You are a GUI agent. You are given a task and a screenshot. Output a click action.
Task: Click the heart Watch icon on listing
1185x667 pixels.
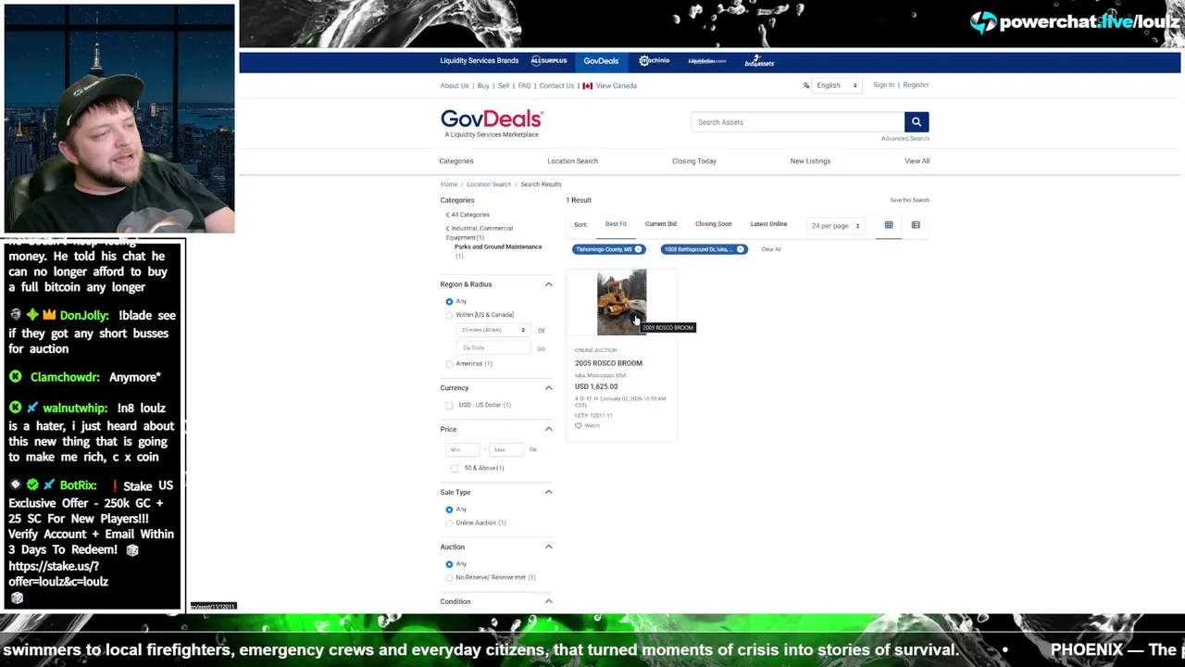click(579, 426)
